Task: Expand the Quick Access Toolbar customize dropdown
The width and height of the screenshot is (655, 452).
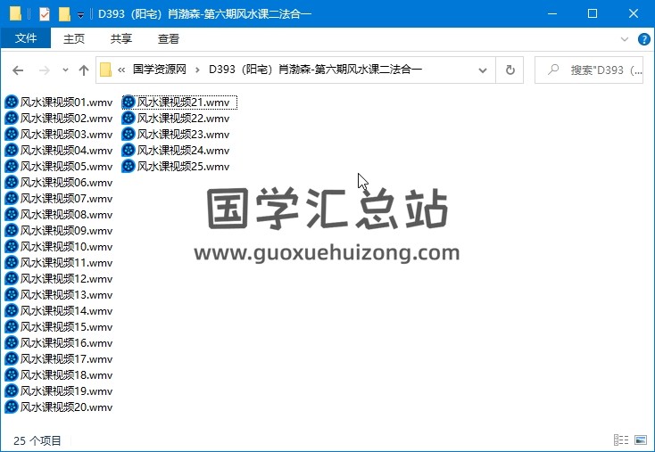Action: [80, 14]
